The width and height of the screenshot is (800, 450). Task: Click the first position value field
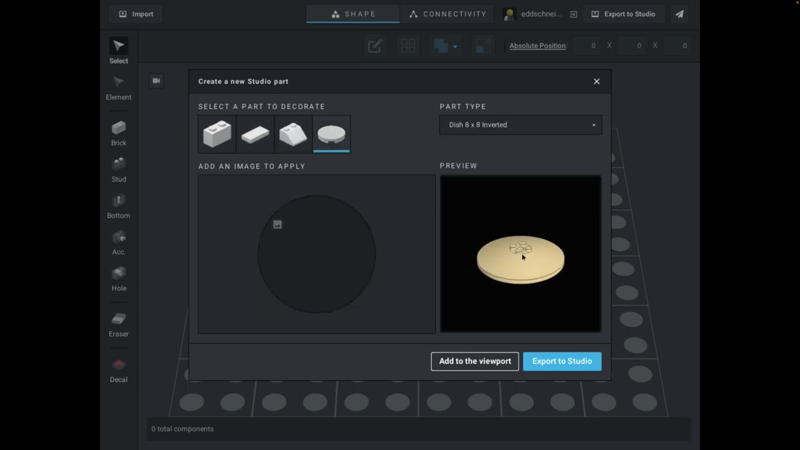[x=587, y=46]
